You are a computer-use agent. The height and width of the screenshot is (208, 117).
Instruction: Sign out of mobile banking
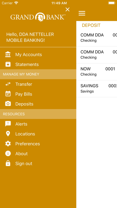24,163
